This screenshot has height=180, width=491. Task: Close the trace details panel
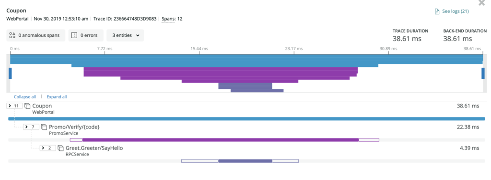coord(482,3)
